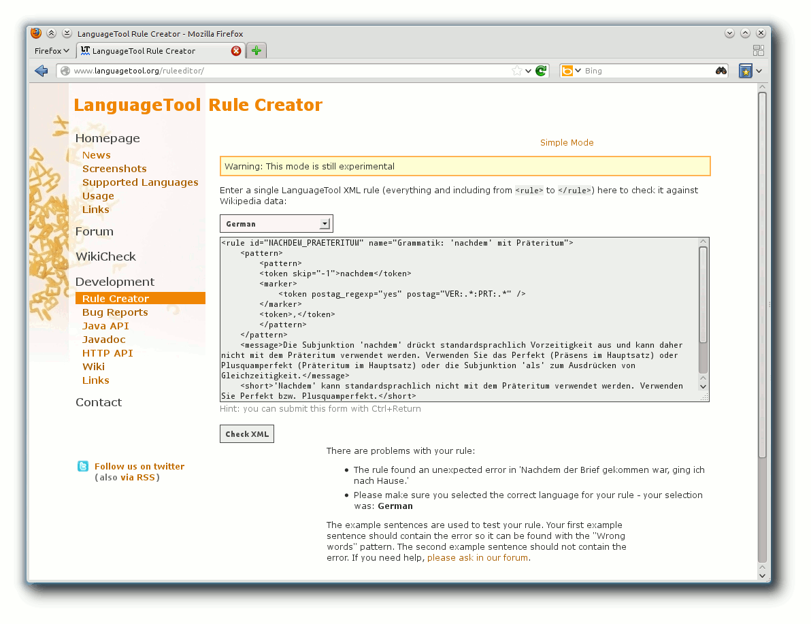Select the highlighted Rule Creator item
The height and width of the screenshot is (624, 811).
[x=140, y=298]
